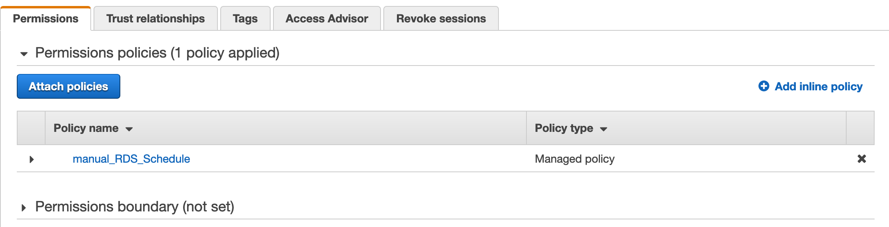This screenshot has height=227, width=889.
Task: Open the Tags tab
Action: (245, 19)
